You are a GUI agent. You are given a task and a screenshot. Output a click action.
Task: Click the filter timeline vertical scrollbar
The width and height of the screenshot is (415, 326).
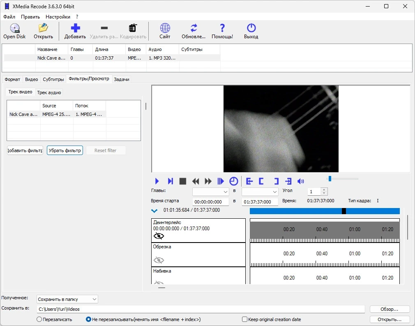point(407,228)
